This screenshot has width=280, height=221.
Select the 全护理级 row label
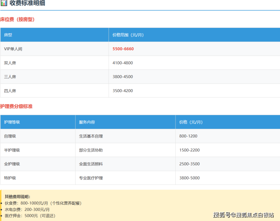[x=12, y=164]
